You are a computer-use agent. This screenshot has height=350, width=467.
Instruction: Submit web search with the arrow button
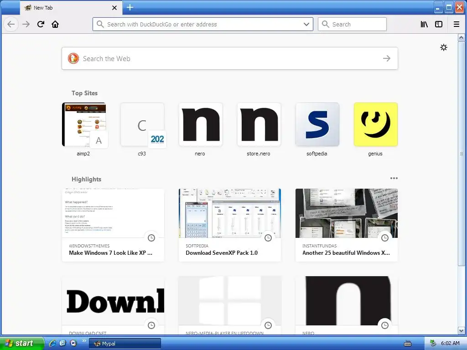pos(387,58)
